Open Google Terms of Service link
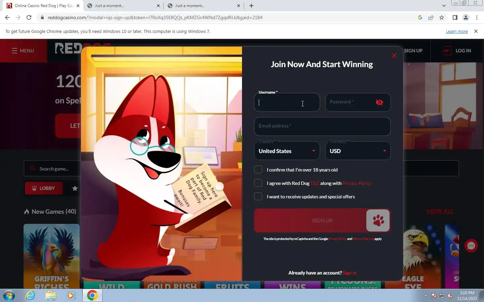The height and width of the screenshot is (302, 484). point(363,239)
